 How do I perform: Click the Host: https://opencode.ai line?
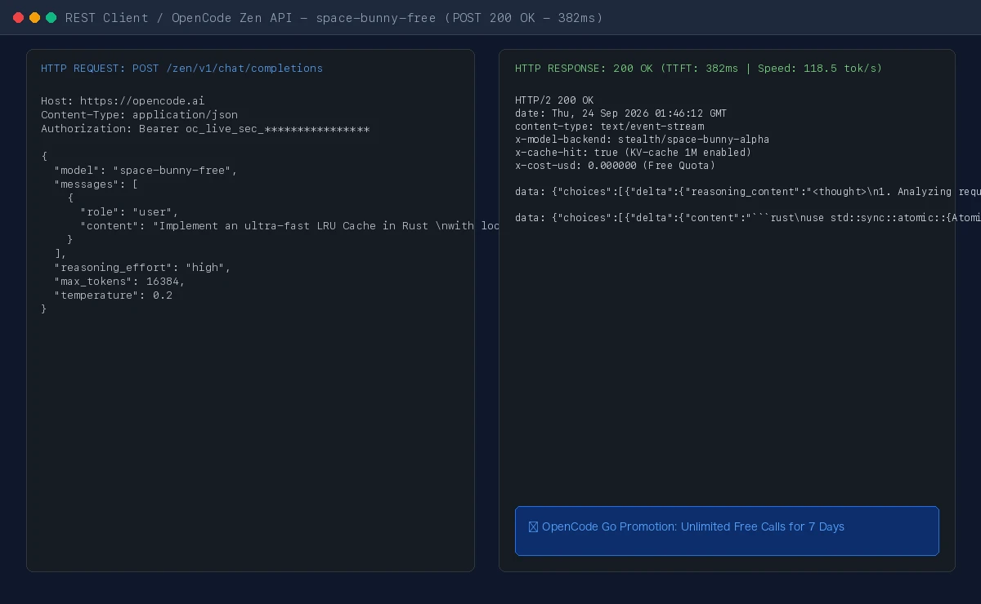tap(123, 101)
